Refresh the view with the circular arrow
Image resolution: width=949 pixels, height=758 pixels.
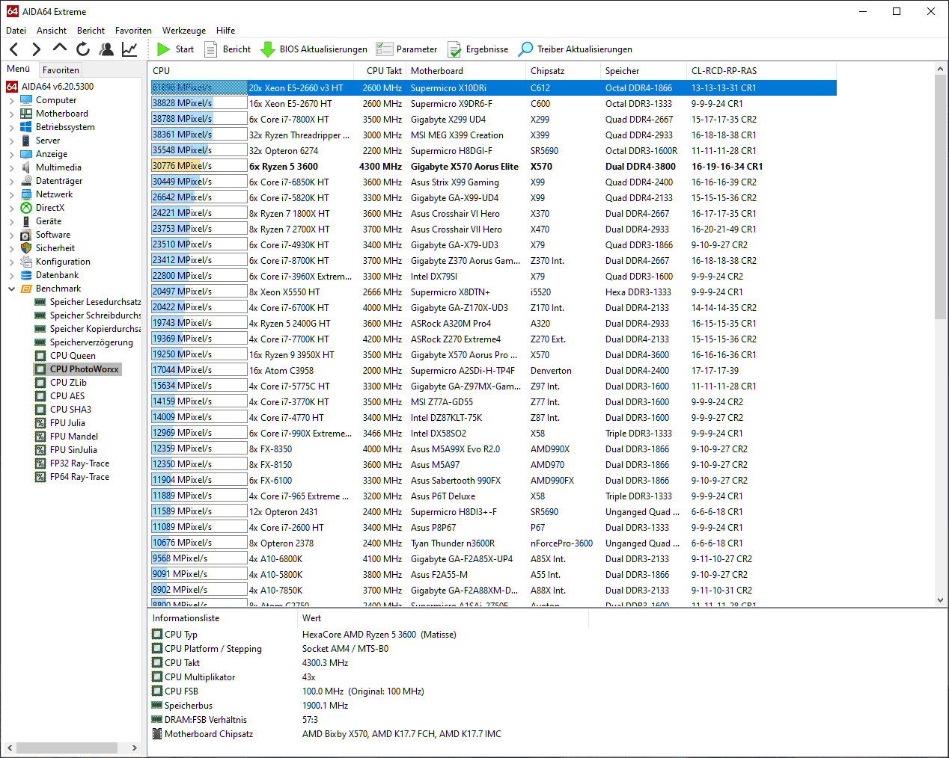[x=83, y=49]
